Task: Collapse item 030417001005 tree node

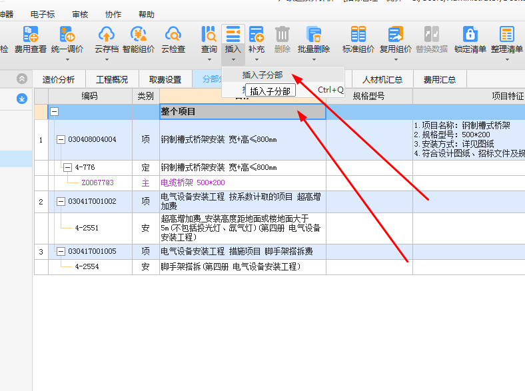Action: coord(61,251)
